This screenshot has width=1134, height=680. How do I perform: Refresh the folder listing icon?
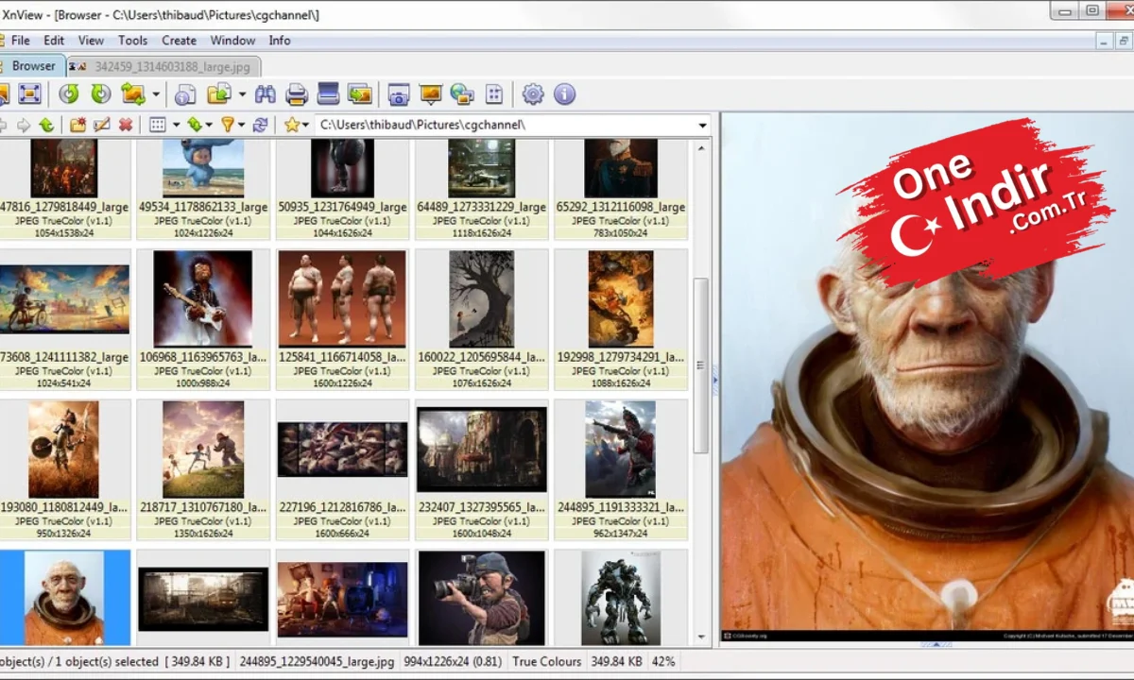tap(261, 125)
